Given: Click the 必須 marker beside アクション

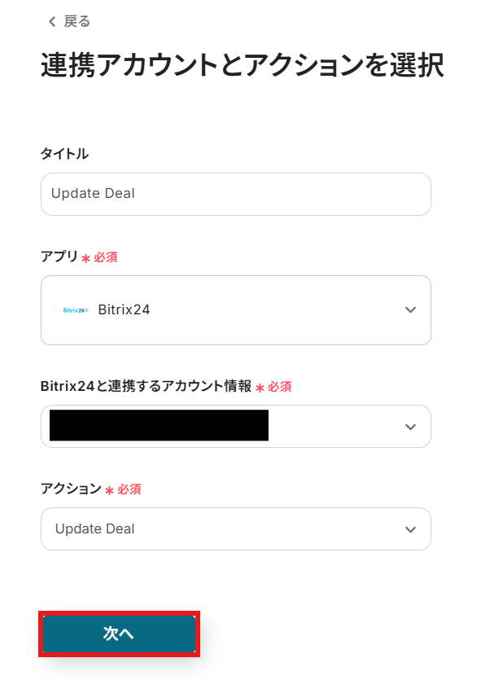Looking at the screenshot, I should pos(129,489).
